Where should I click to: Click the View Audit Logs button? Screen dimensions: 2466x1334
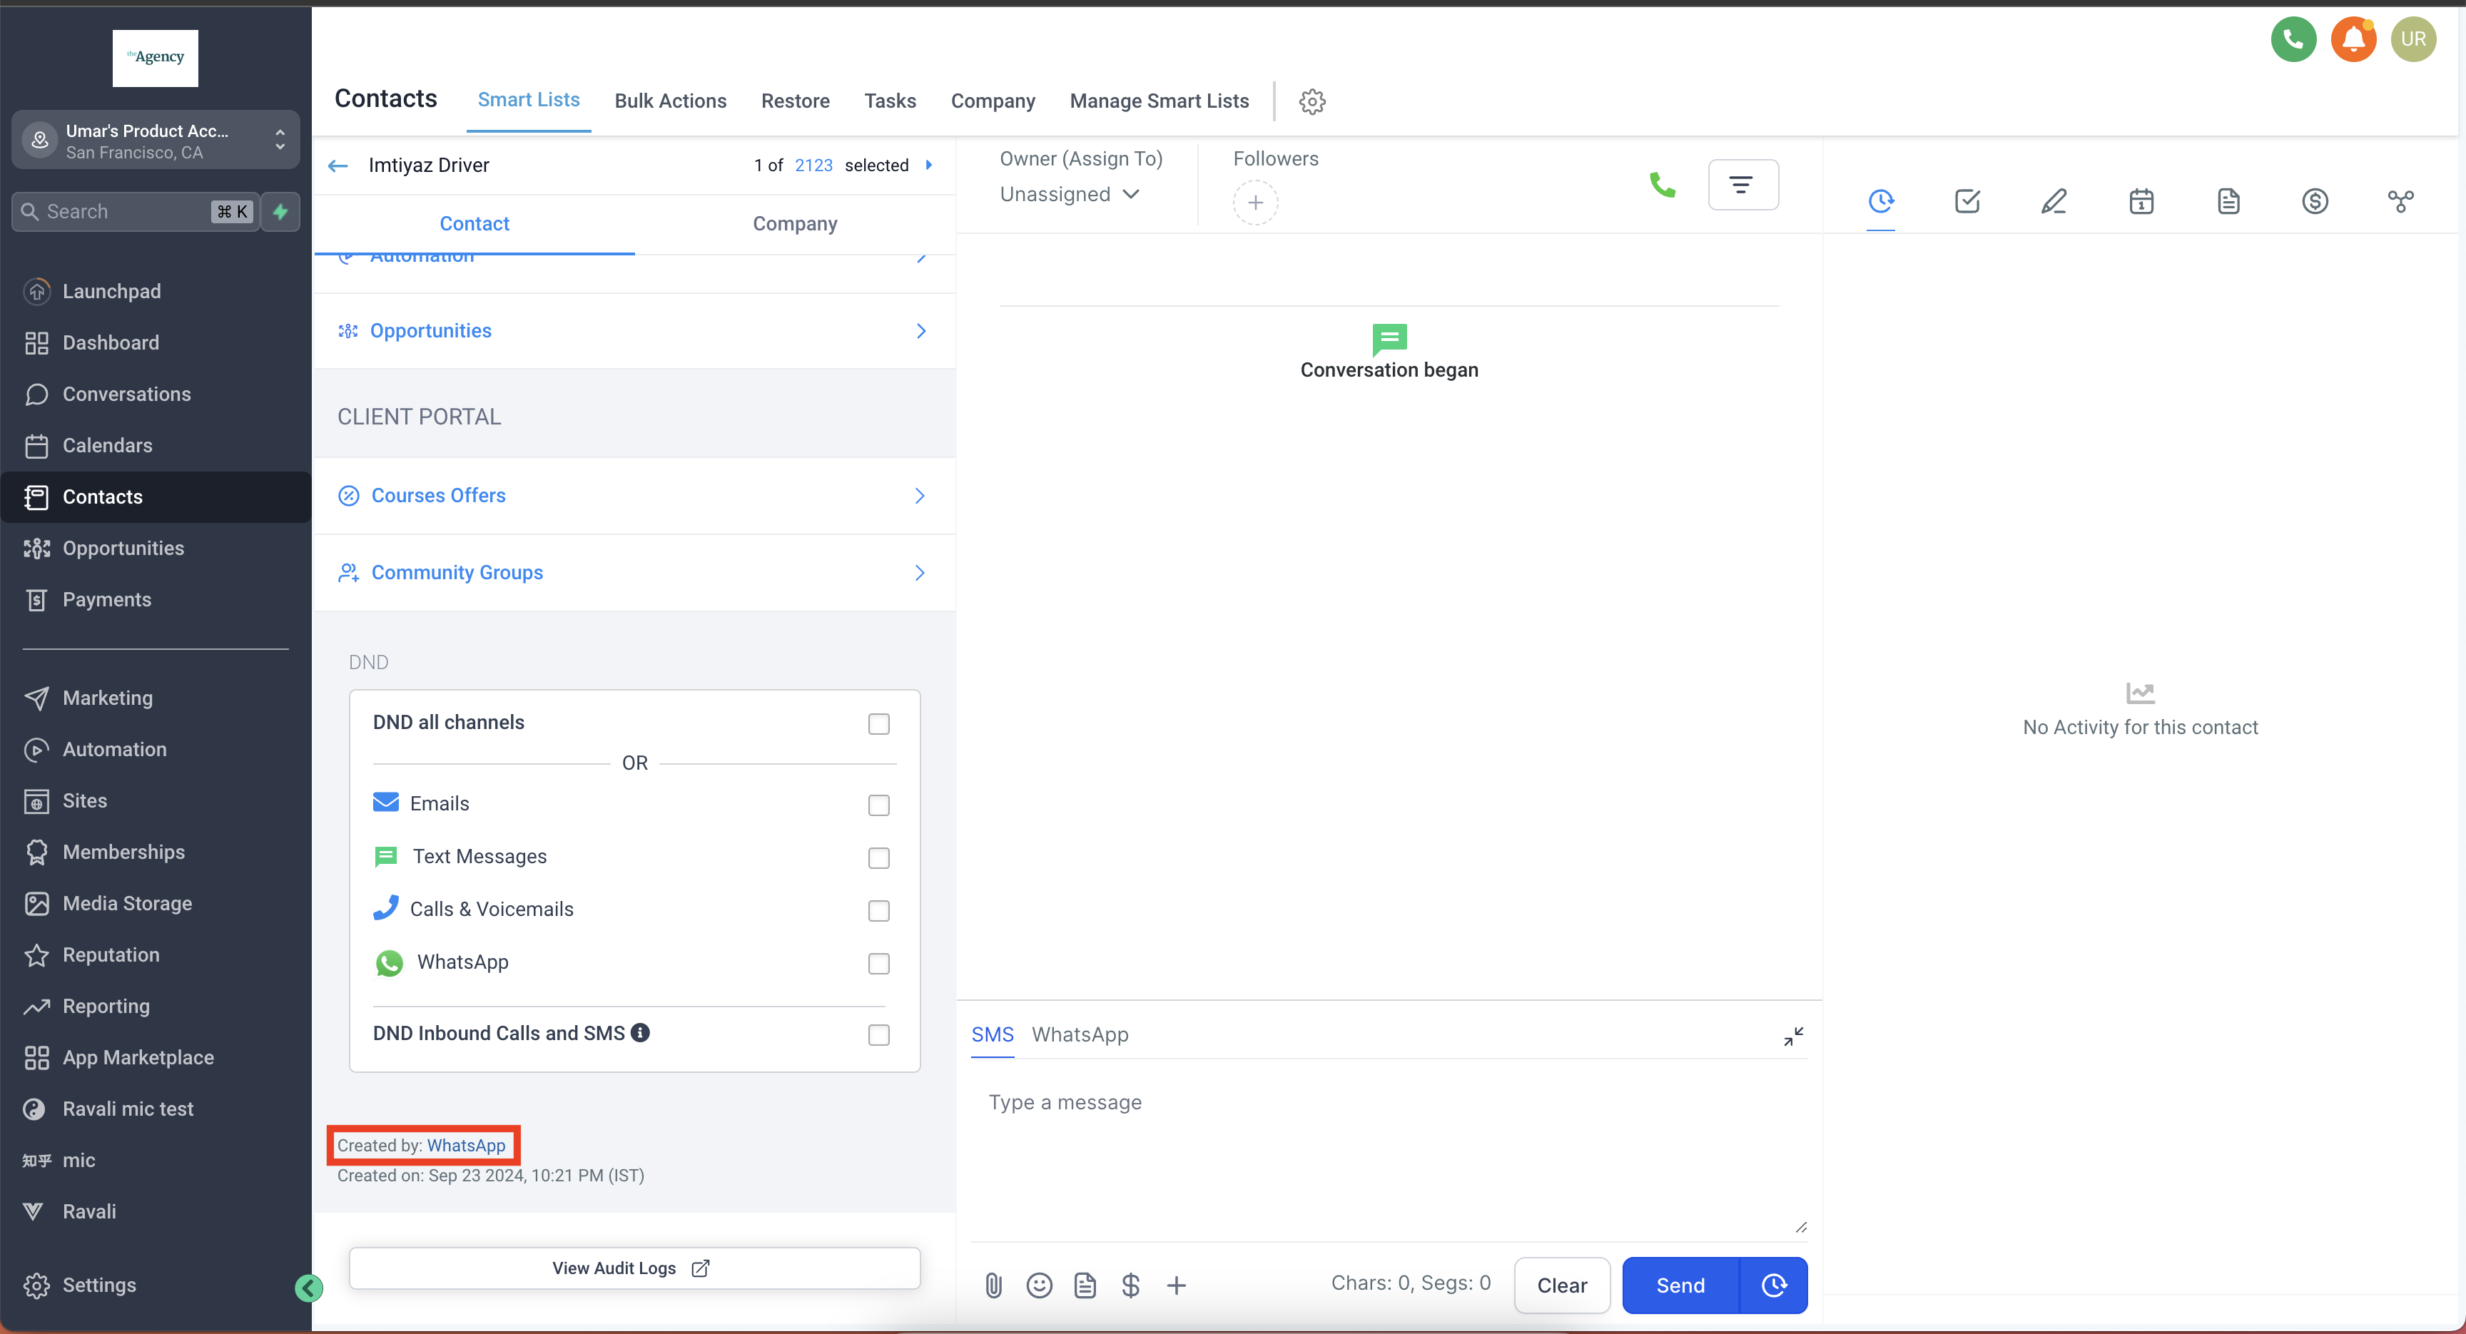(x=634, y=1268)
